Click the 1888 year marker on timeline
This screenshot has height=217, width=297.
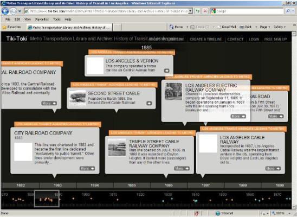tap(243, 186)
